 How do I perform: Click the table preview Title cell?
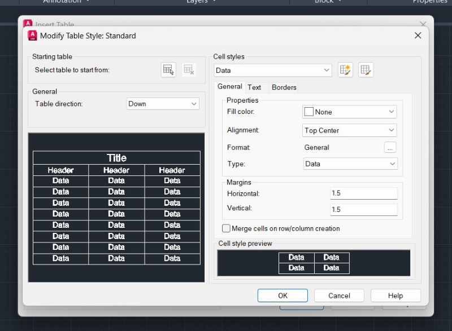[116, 158]
